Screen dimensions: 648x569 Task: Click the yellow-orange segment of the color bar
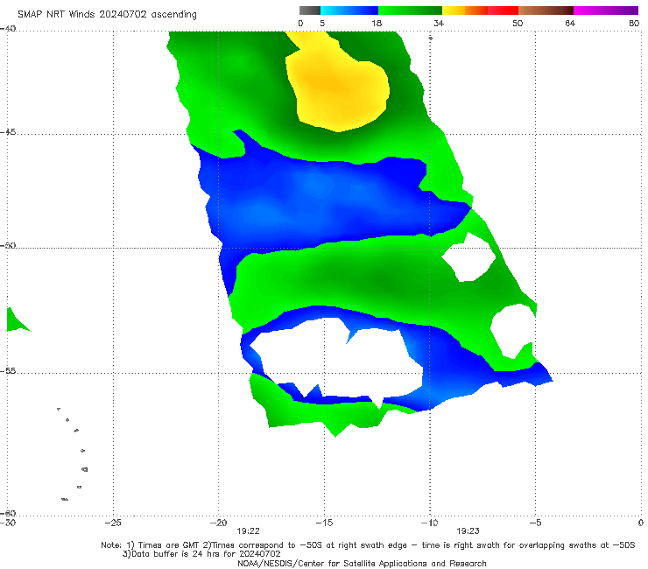pos(465,11)
